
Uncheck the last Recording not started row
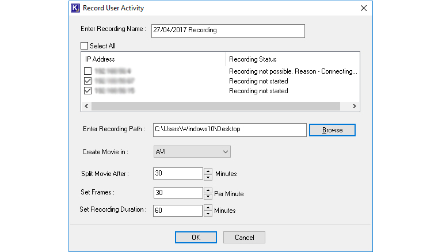pos(87,91)
